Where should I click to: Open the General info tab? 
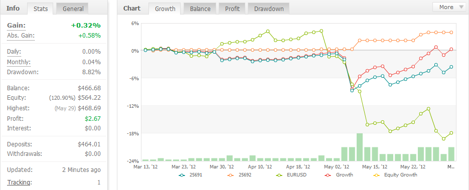73,9
